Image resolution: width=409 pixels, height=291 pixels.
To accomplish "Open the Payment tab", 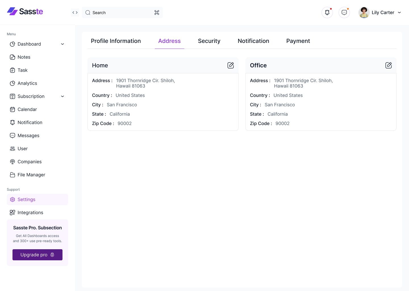I will pos(298,41).
